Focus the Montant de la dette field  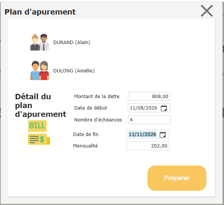(x=149, y=96)
